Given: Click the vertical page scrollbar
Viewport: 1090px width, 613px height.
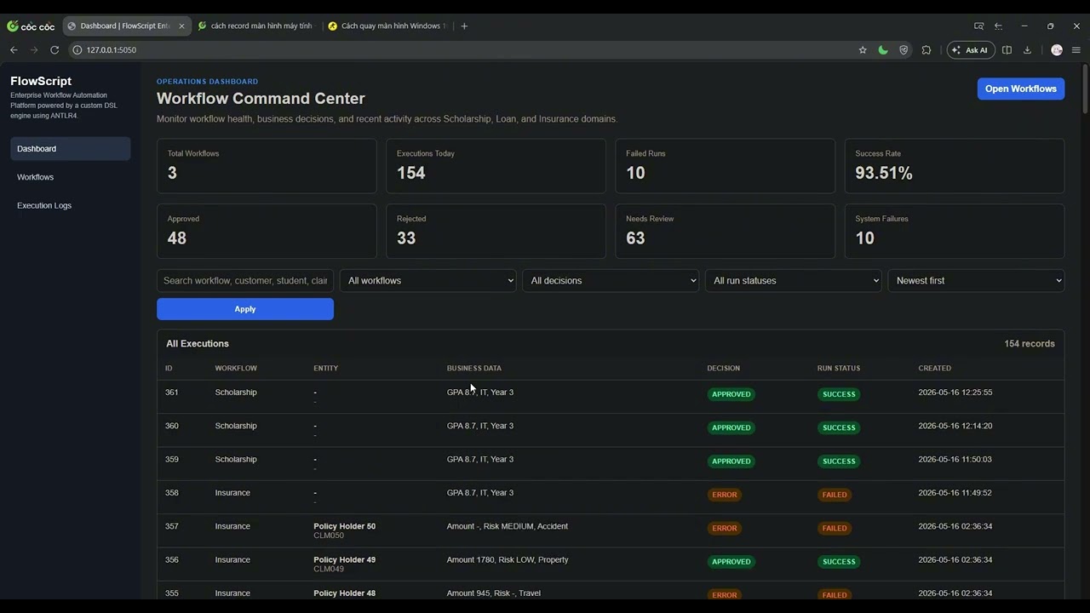Looking at the screenshot, I should 1085,89.
